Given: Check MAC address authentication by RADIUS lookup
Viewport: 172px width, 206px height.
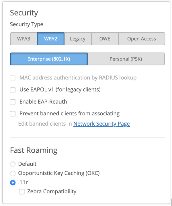Looking at the screenshot, I should coord(13,78).
